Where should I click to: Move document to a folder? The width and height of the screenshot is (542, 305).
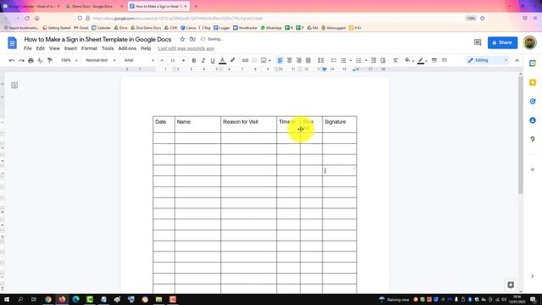click(192, 40)
